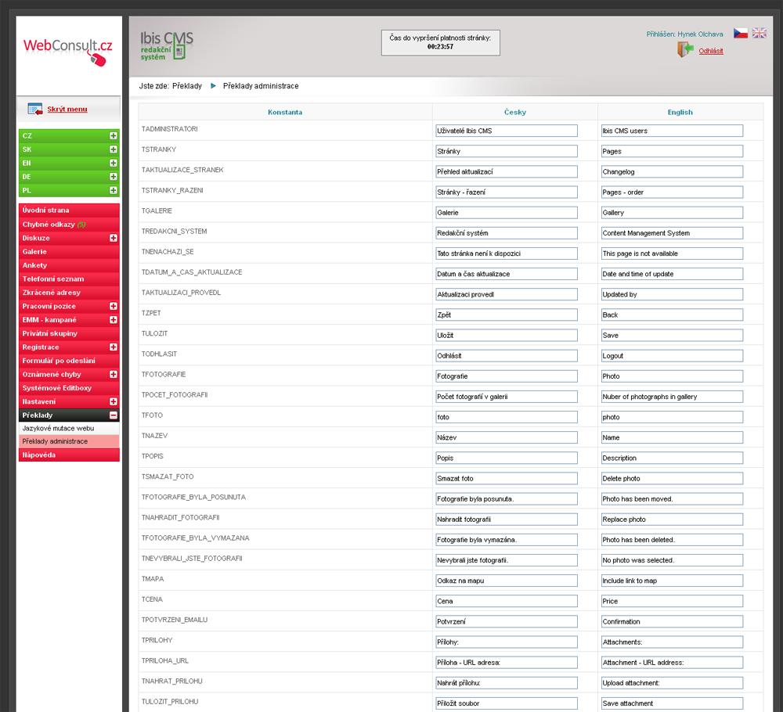Click TSTRANKY_RAZENI constant name
This screenshot has height=712, width=783.
[x=172, y=190]
